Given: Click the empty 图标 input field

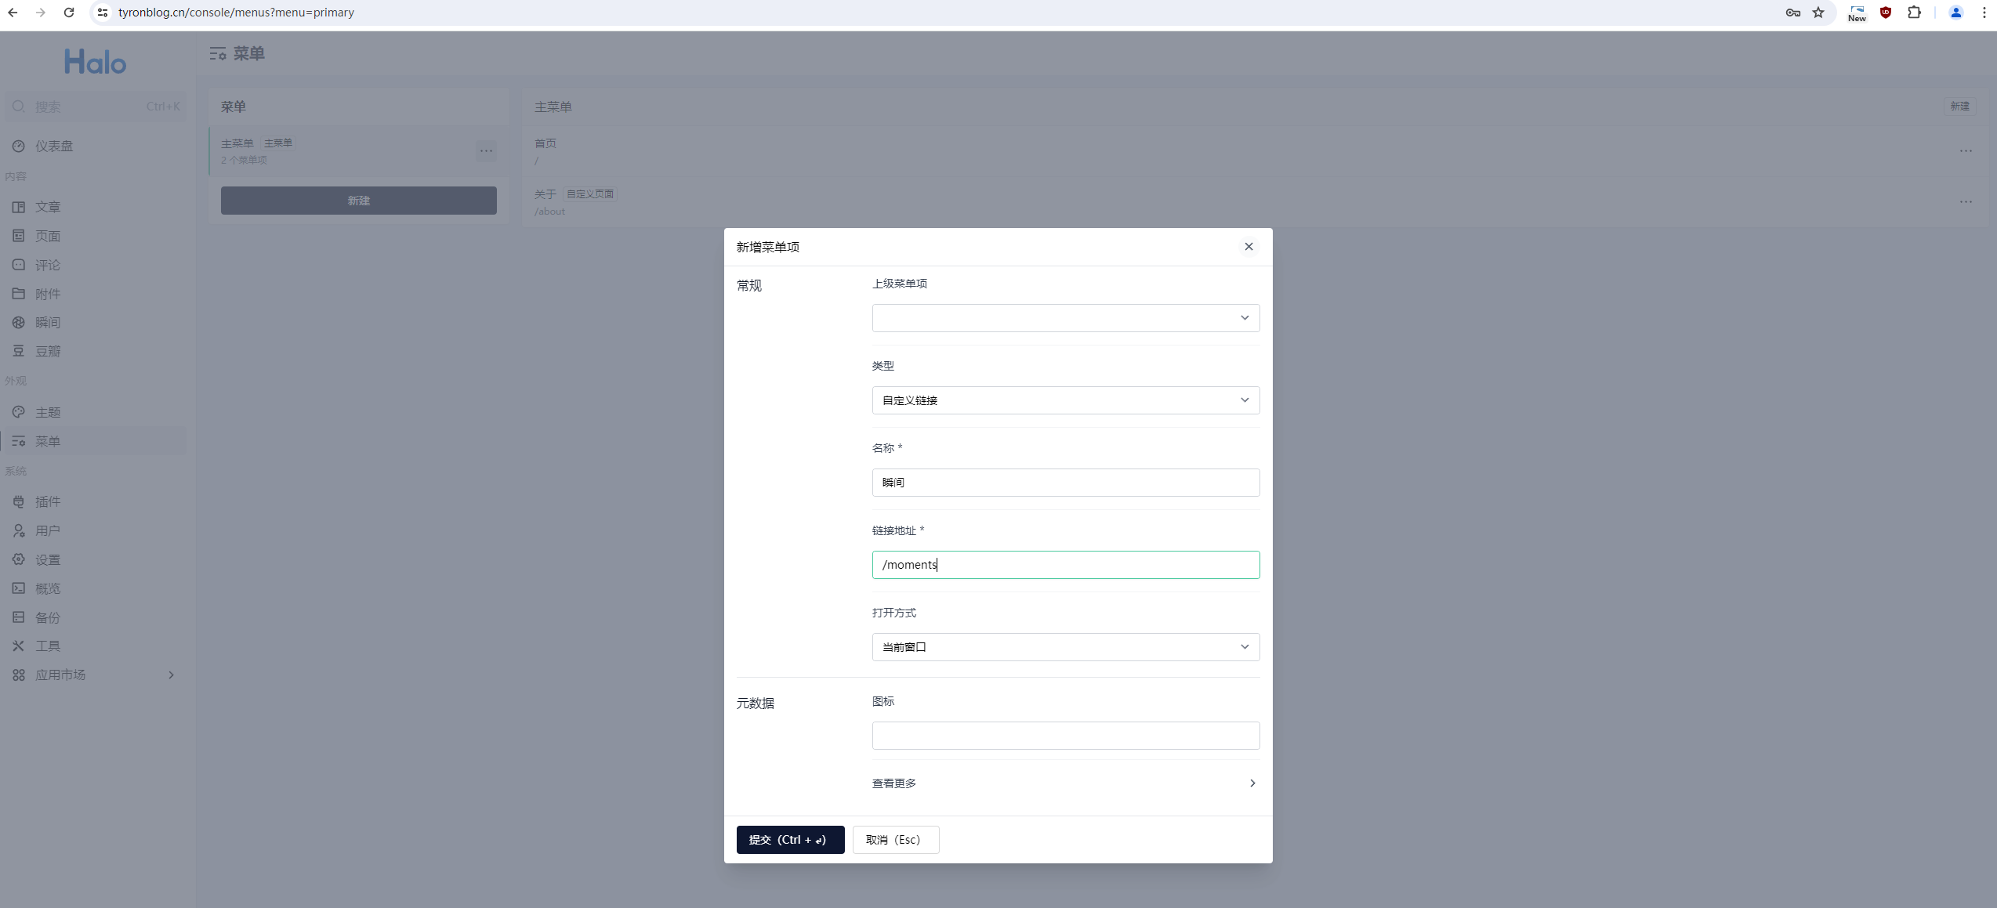Looking at the screenshot, I should pyautogui.click(x=1065, y=736).
